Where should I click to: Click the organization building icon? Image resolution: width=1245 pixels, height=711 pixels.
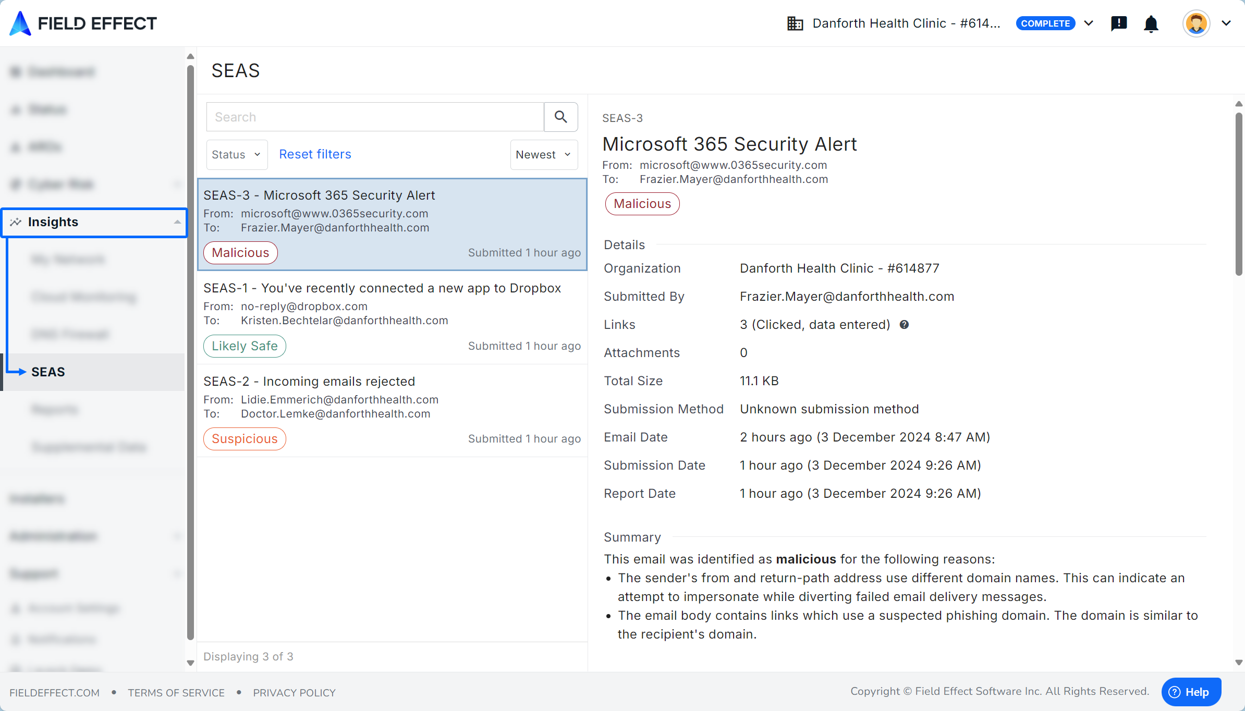point(795,23)
